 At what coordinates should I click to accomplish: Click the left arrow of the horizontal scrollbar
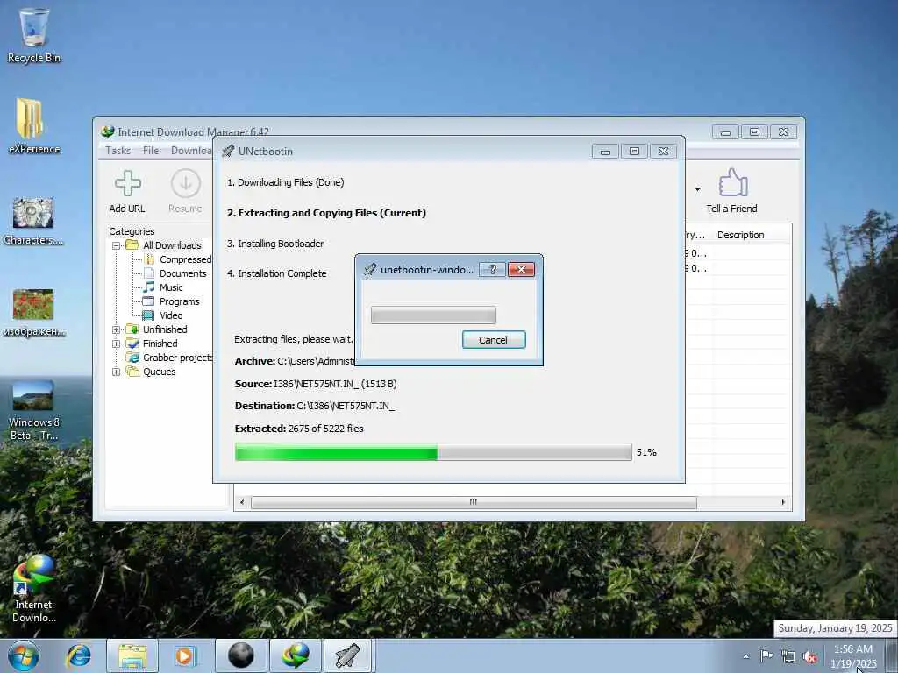(242, 502)
